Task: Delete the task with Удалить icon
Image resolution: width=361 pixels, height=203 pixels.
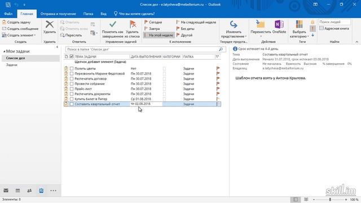Action: 50,27
